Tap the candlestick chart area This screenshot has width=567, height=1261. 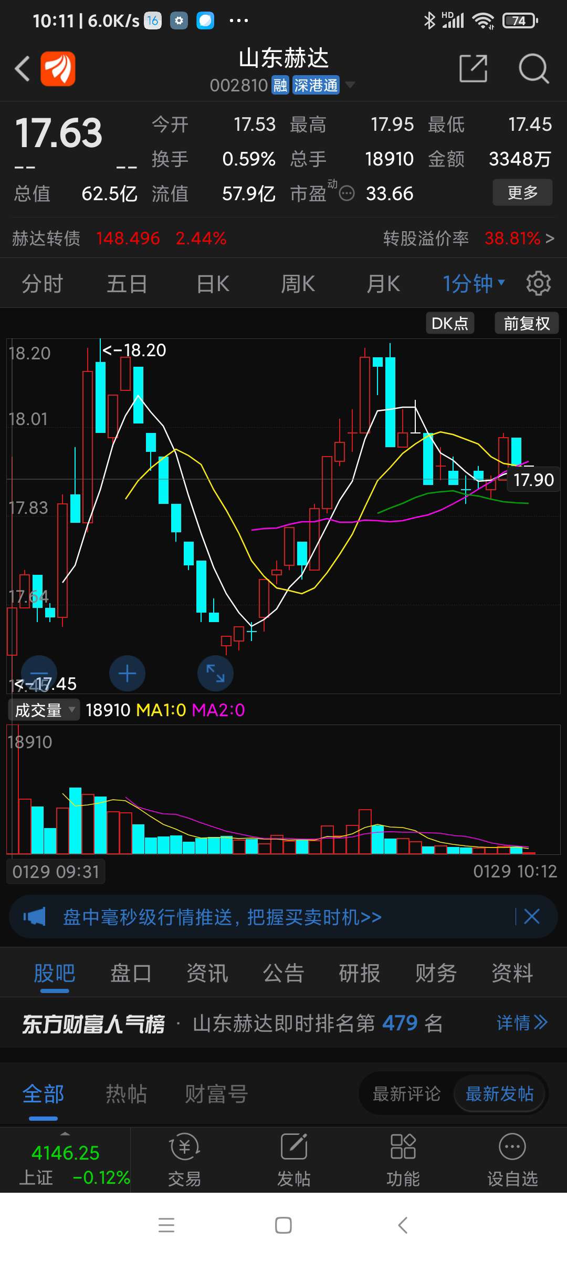(283, 516)
